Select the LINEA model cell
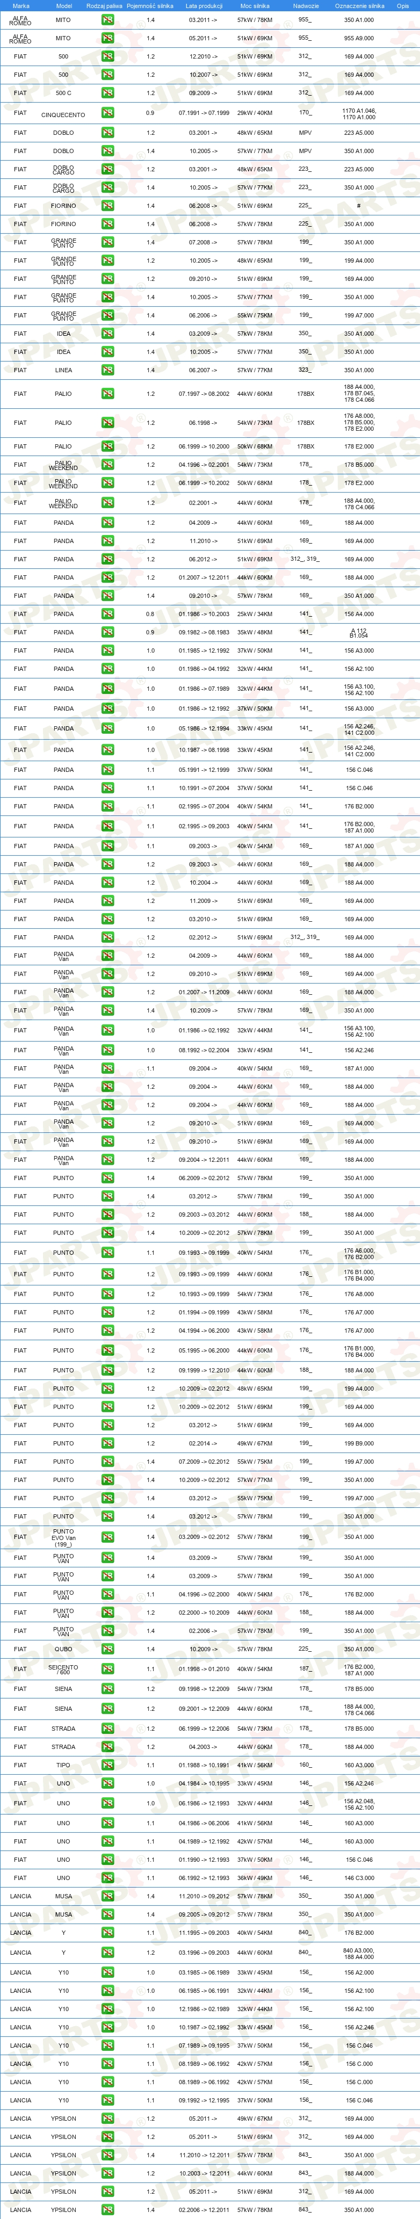 click(x=64, y=371)
